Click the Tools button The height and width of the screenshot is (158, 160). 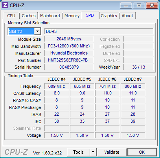pyautogui.click(x=79, y=152)
